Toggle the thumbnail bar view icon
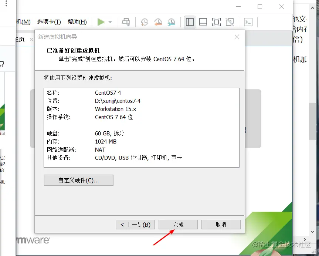 tap(203, 22)
